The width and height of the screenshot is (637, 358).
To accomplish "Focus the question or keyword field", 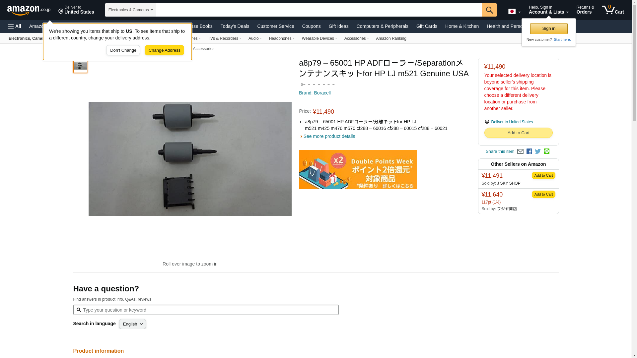I will pyautogui.click(x=209, y=310).
